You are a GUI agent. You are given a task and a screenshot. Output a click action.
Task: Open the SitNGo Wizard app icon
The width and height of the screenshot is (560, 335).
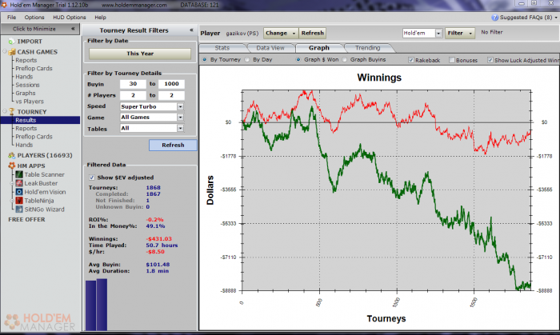coord(19,209)
